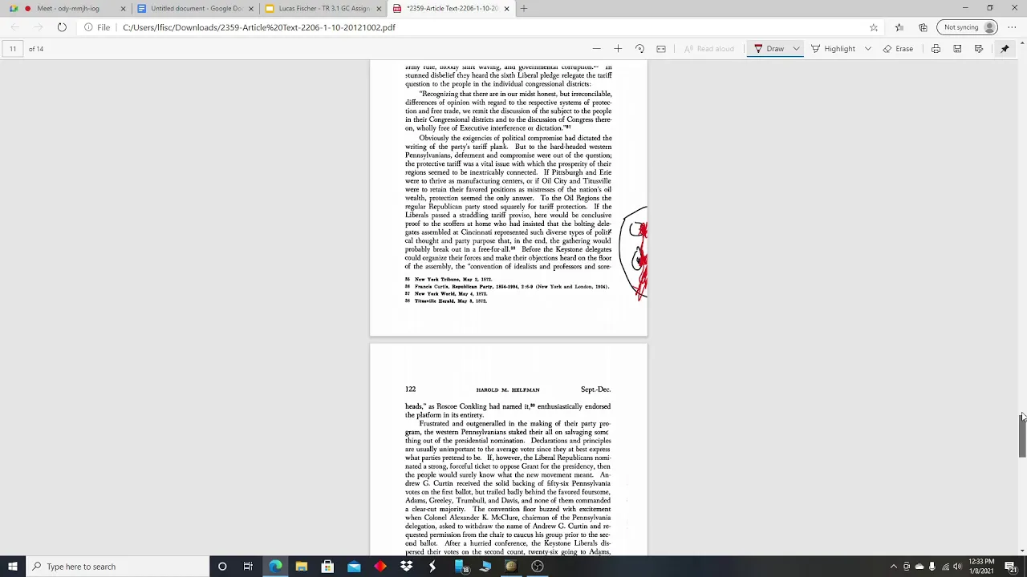Open microphone tray icon
Image resolution: width=1027 pixels, height=577 pixels.
click(932, 567)
